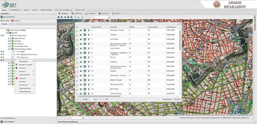This screenshot has height=124, width=257.
Task: Open the Οδηγίες Χρήσης tab
Action: [x=46, y=10]
